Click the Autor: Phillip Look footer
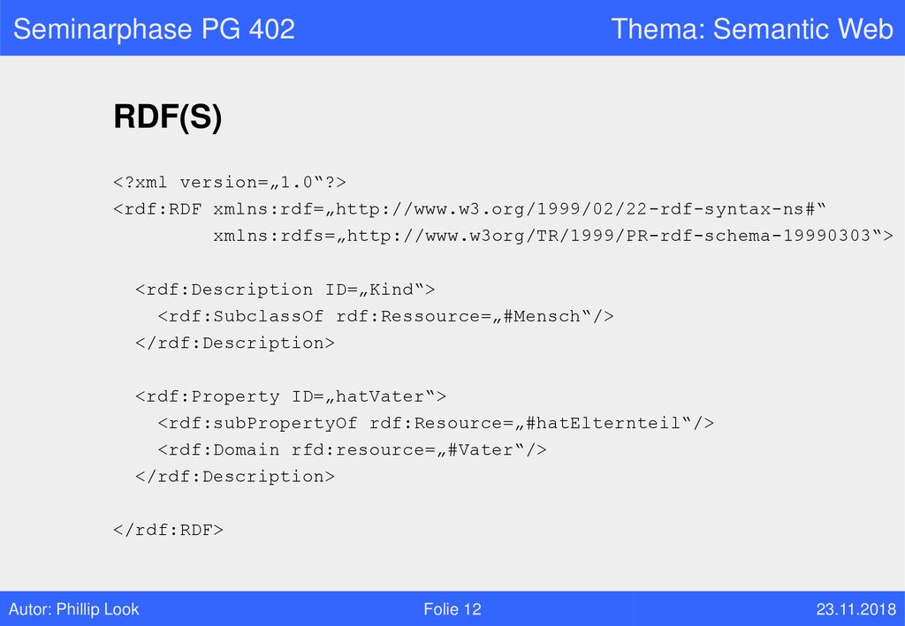 [x=74, y=609]
